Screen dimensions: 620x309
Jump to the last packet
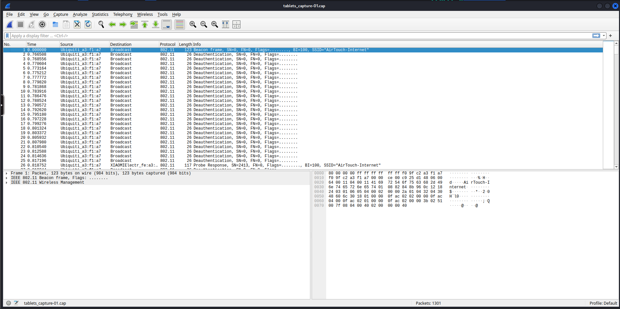point(155,24)
